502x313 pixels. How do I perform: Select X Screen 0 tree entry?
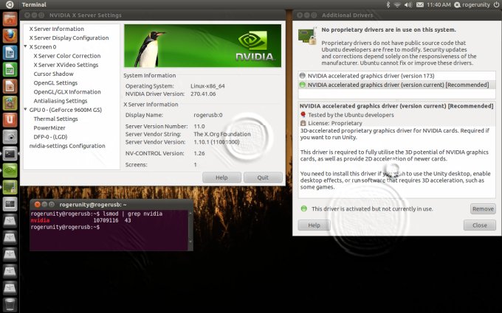[x=43, y=46]
